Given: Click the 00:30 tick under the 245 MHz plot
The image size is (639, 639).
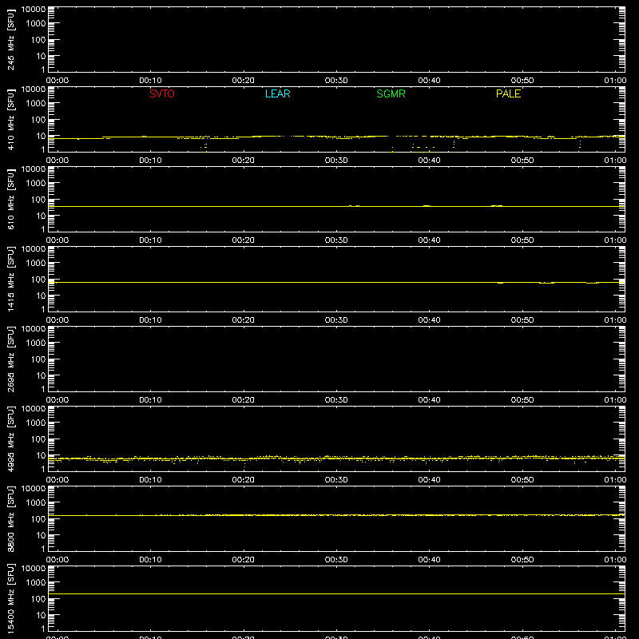Looking at the screenshot, I should [336, 81].
